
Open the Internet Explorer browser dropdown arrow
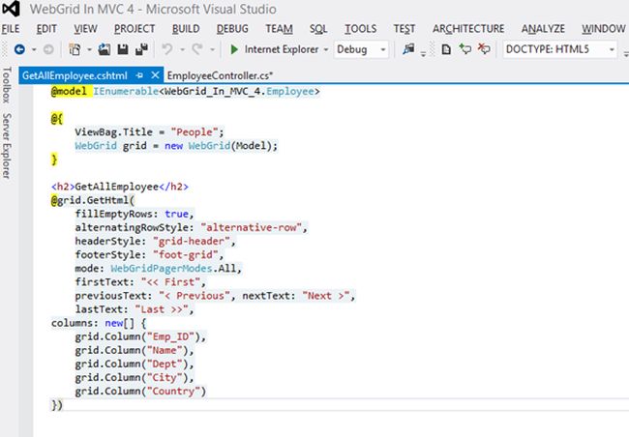[x=326, y=49]
